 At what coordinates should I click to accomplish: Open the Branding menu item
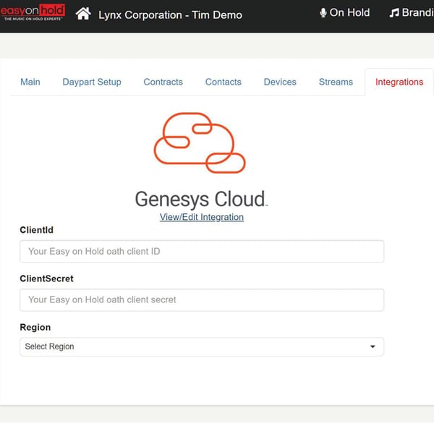[412, 13]
